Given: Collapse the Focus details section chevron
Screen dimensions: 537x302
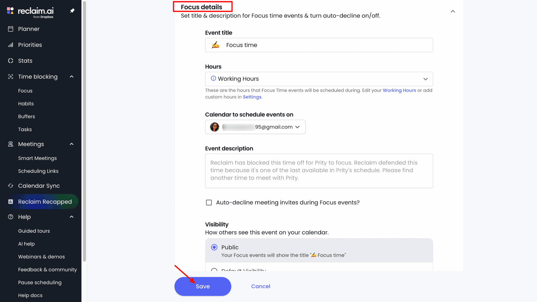Looking at the screenshot, I should 453,11.
